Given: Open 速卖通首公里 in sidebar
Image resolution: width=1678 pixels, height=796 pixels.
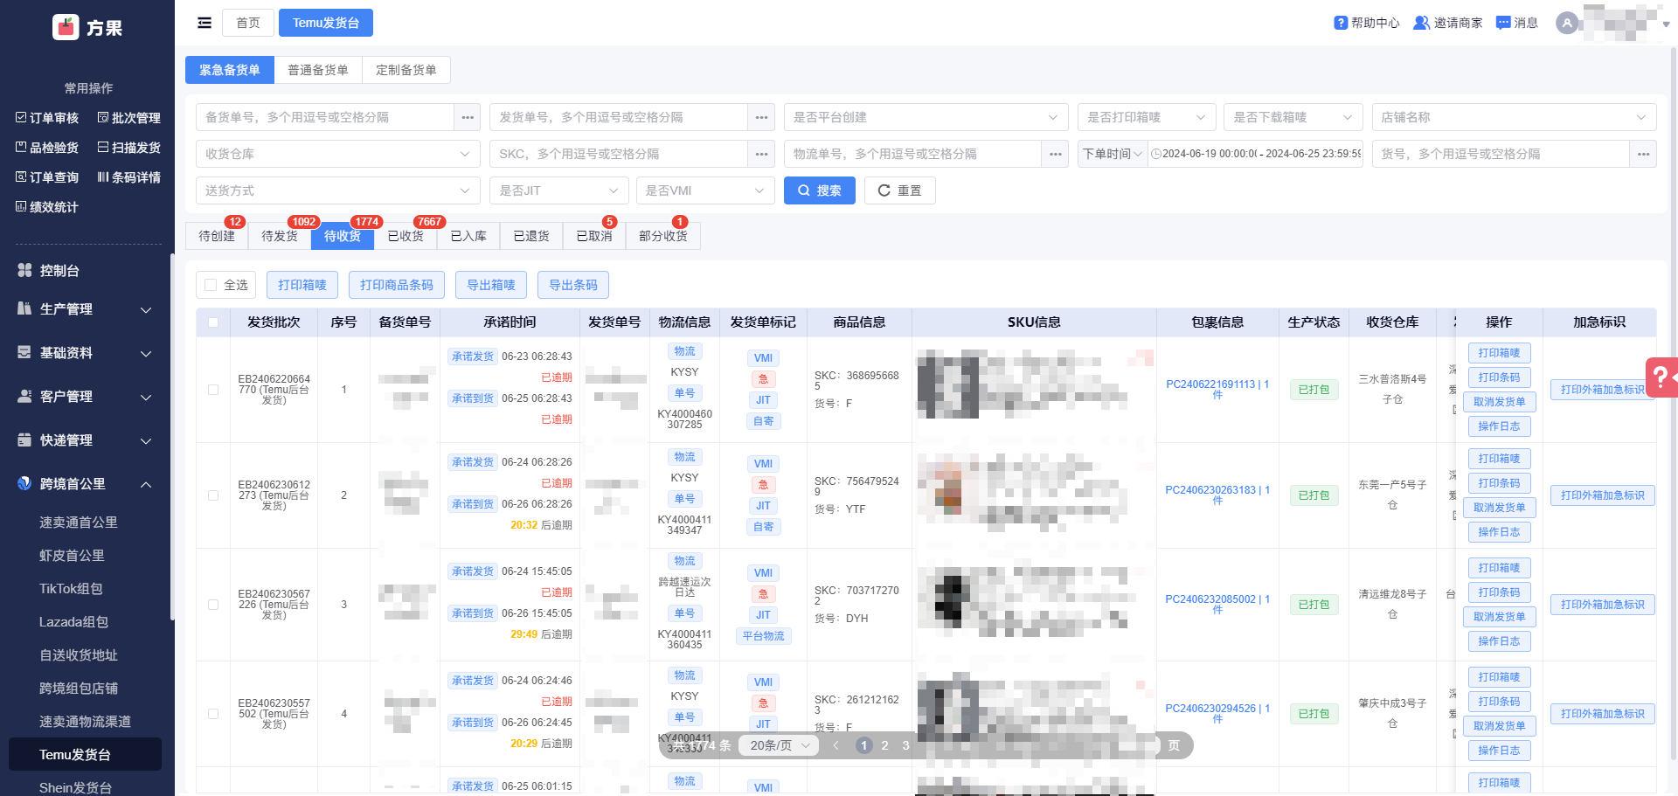Looking at the screenshot, I should click(79, 523).
